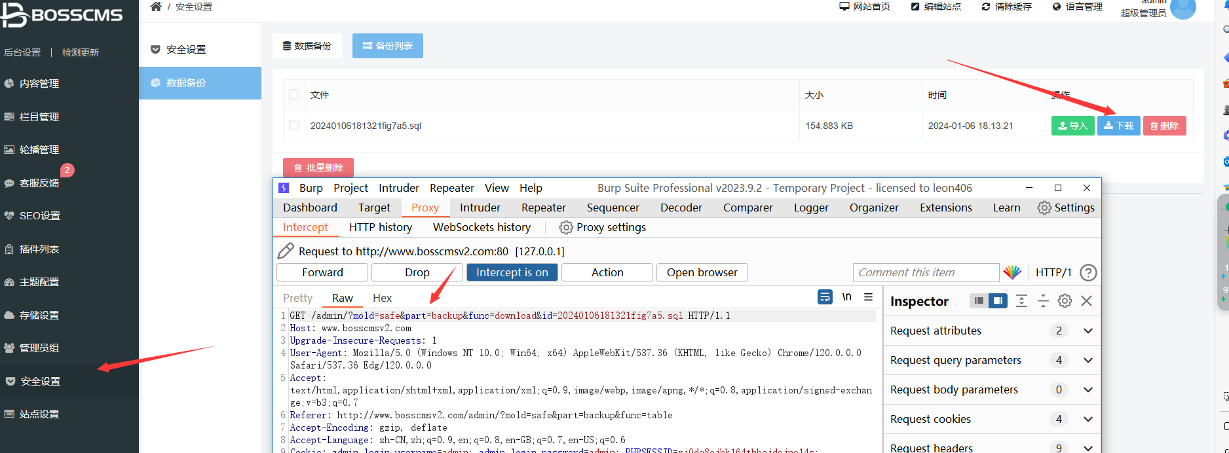Toggle the line wrap icon in editor
Image resolution: width=1229 pixels, height=453 pixels.
(825, 297)
